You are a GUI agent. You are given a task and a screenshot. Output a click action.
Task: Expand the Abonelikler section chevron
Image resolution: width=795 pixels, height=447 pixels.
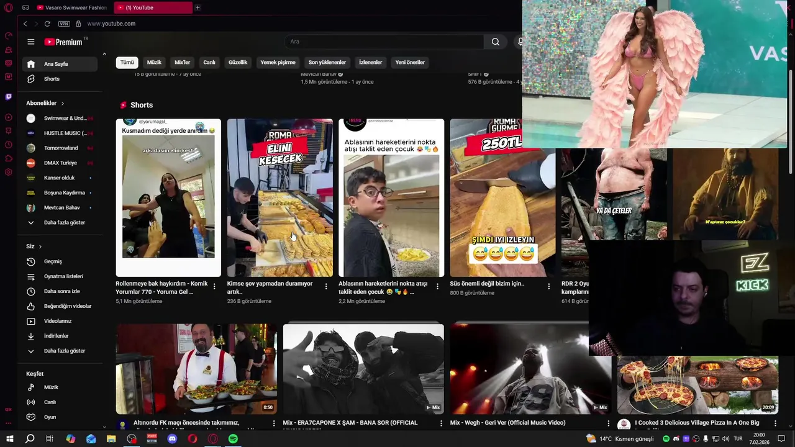(x=63, y=103)
